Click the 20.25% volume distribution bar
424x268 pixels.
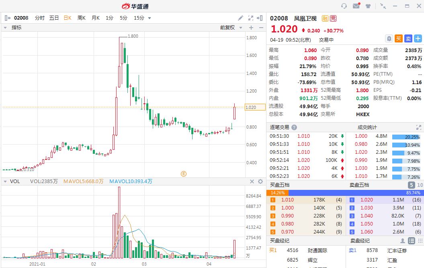click(406, 137)
